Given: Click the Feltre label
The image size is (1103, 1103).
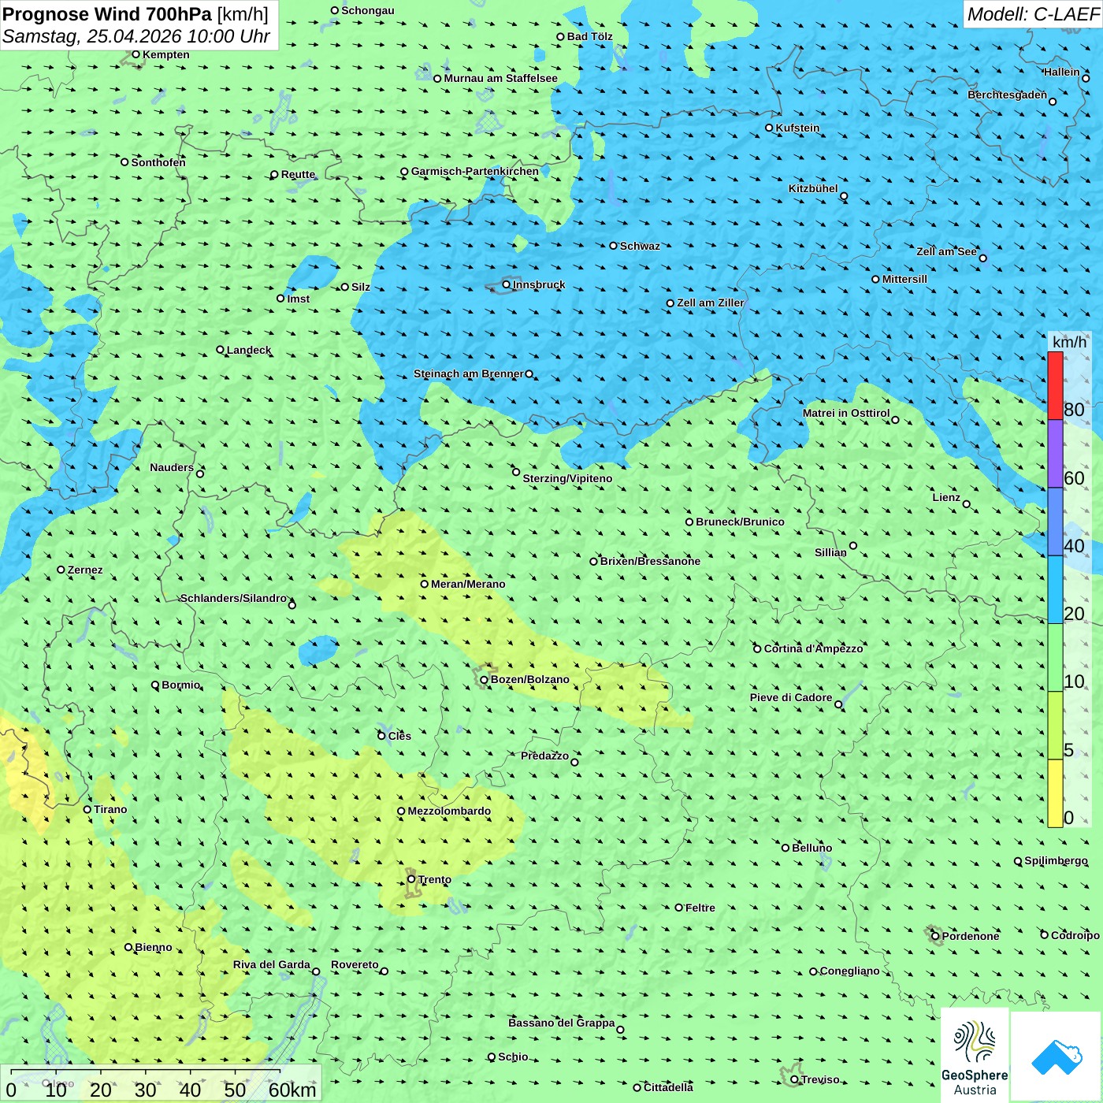Looking at the screenshot, I should tap(700, 908).
